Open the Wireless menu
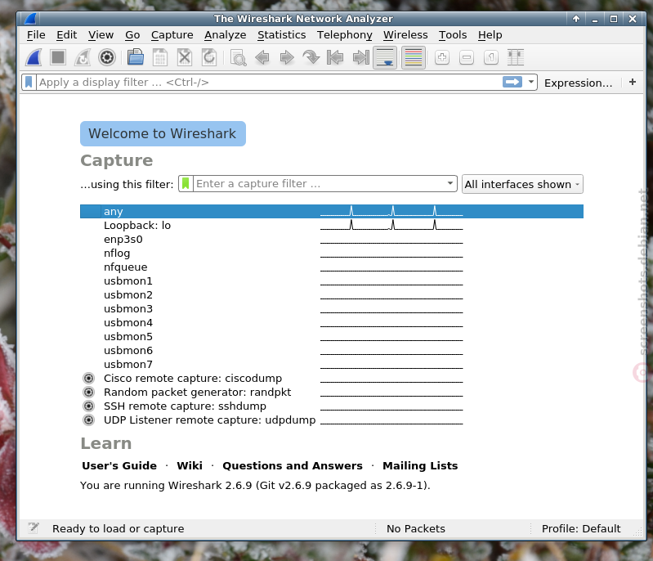Image resolution: width=653 pixels, height=561 pixels. coord(405,35)
